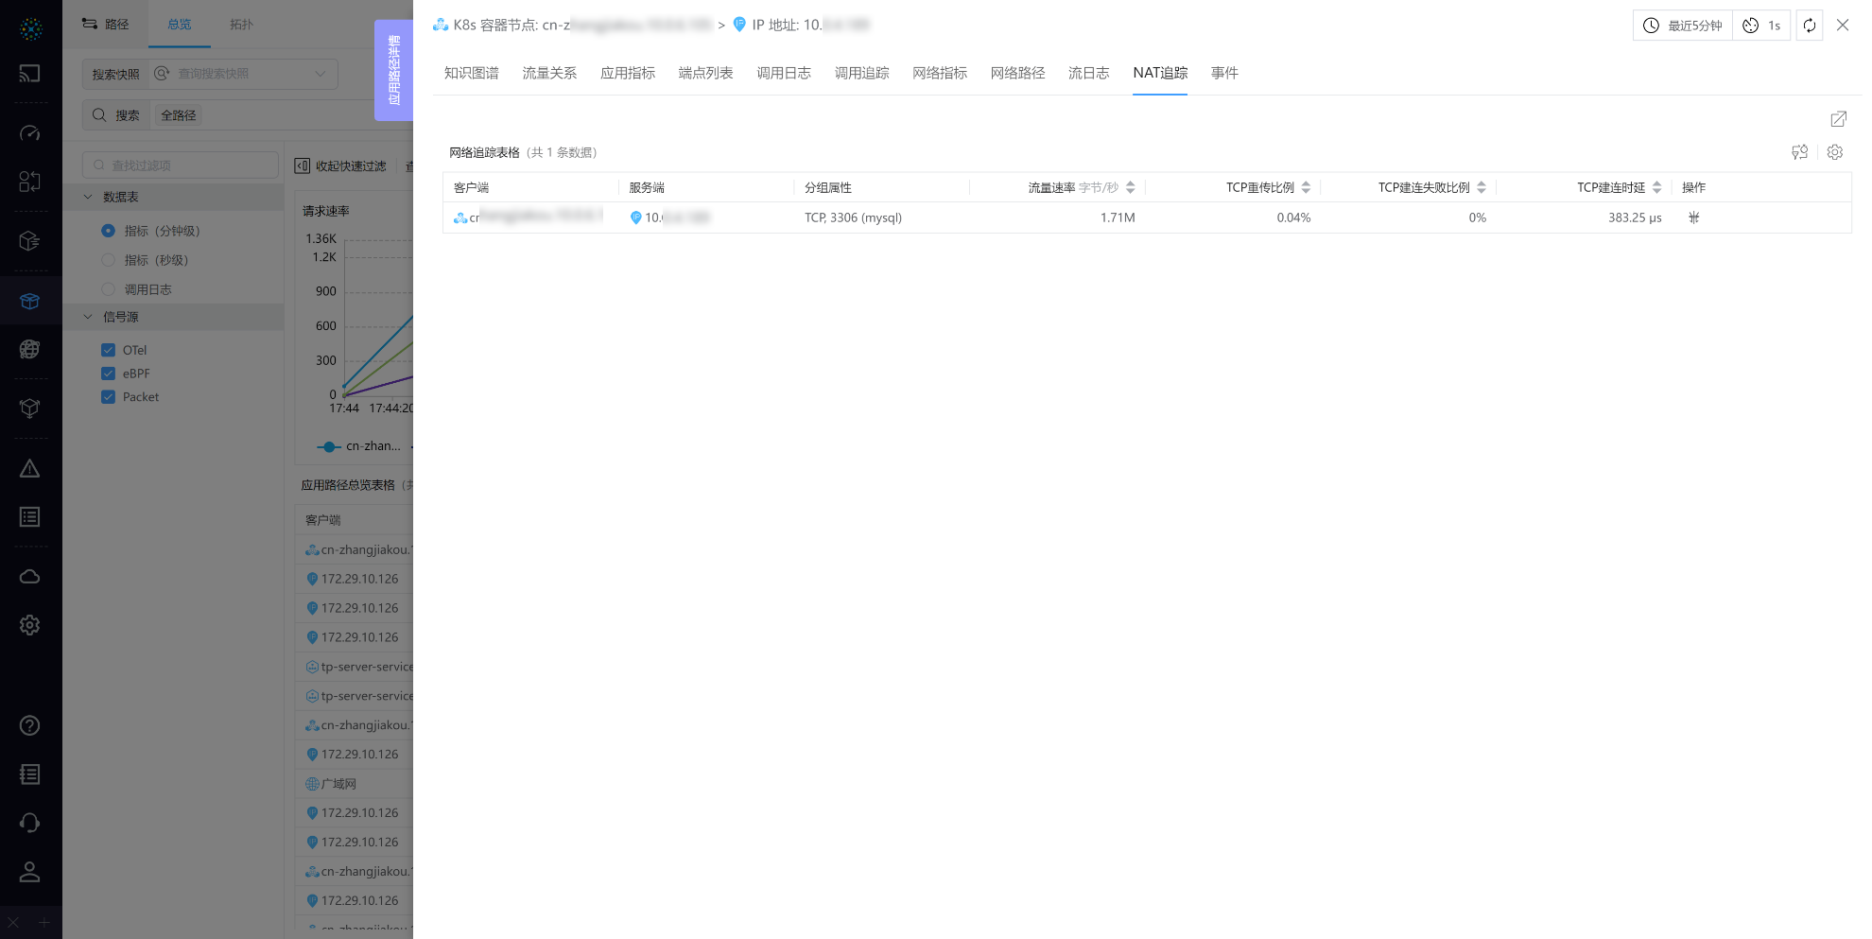The image size is (1872, 939).
Task: Click the 全路径 button in search panel
Action: pos(177,114)
